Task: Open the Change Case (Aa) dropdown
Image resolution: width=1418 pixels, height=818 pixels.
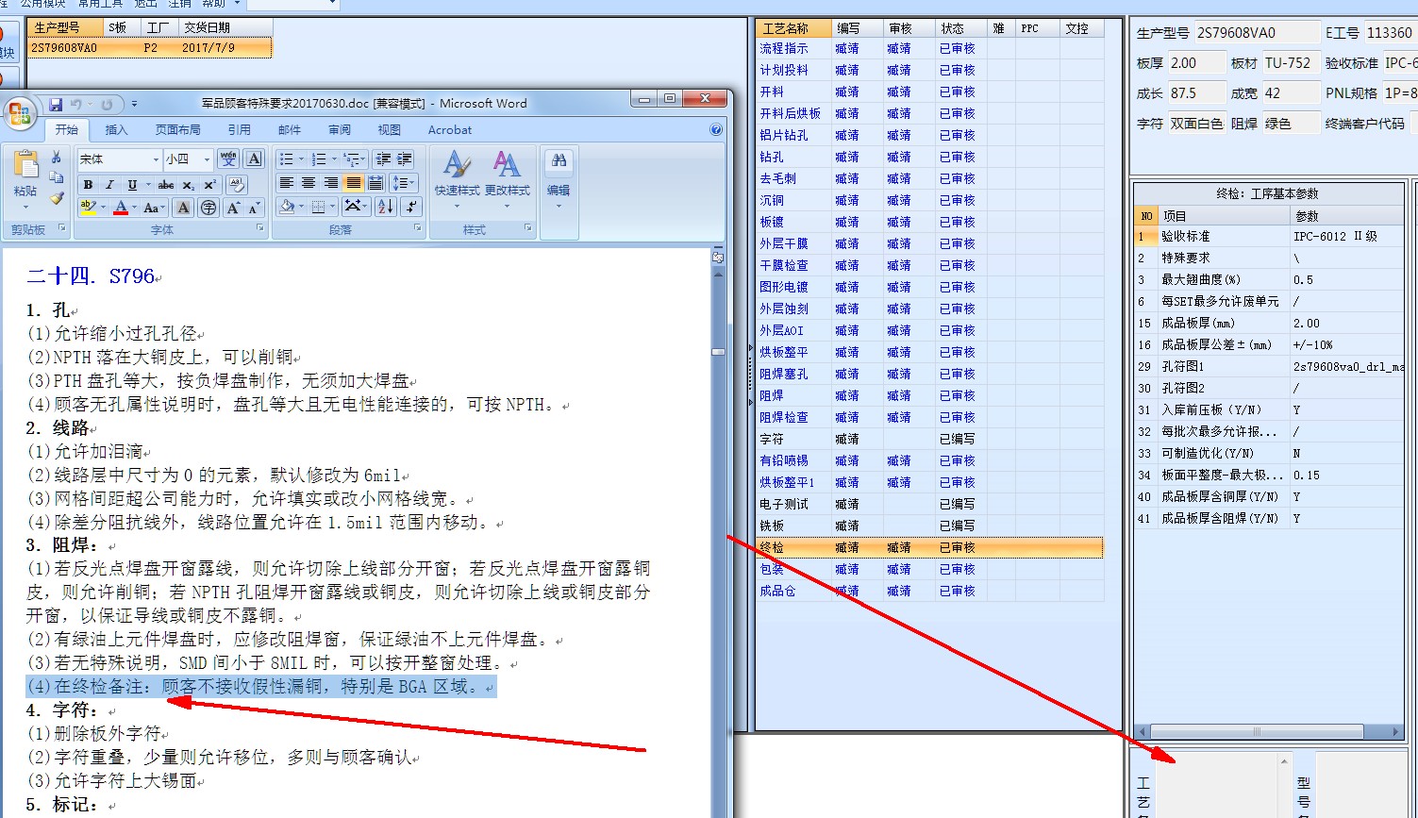Action: click(155, 208)
